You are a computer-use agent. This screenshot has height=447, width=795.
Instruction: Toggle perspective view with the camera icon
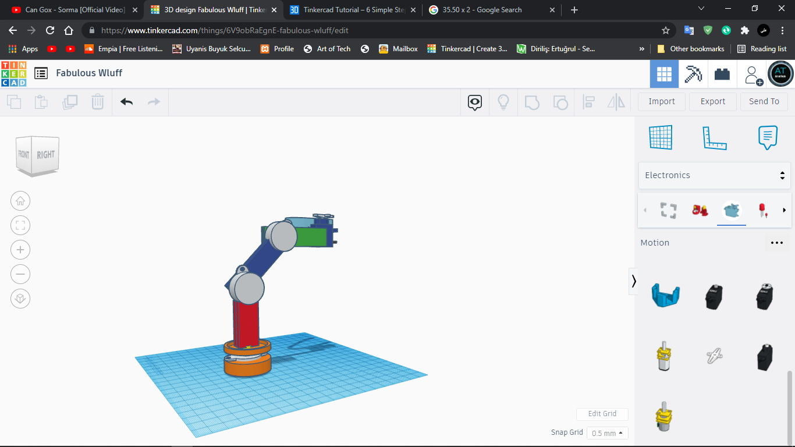[x=20, y=299]
